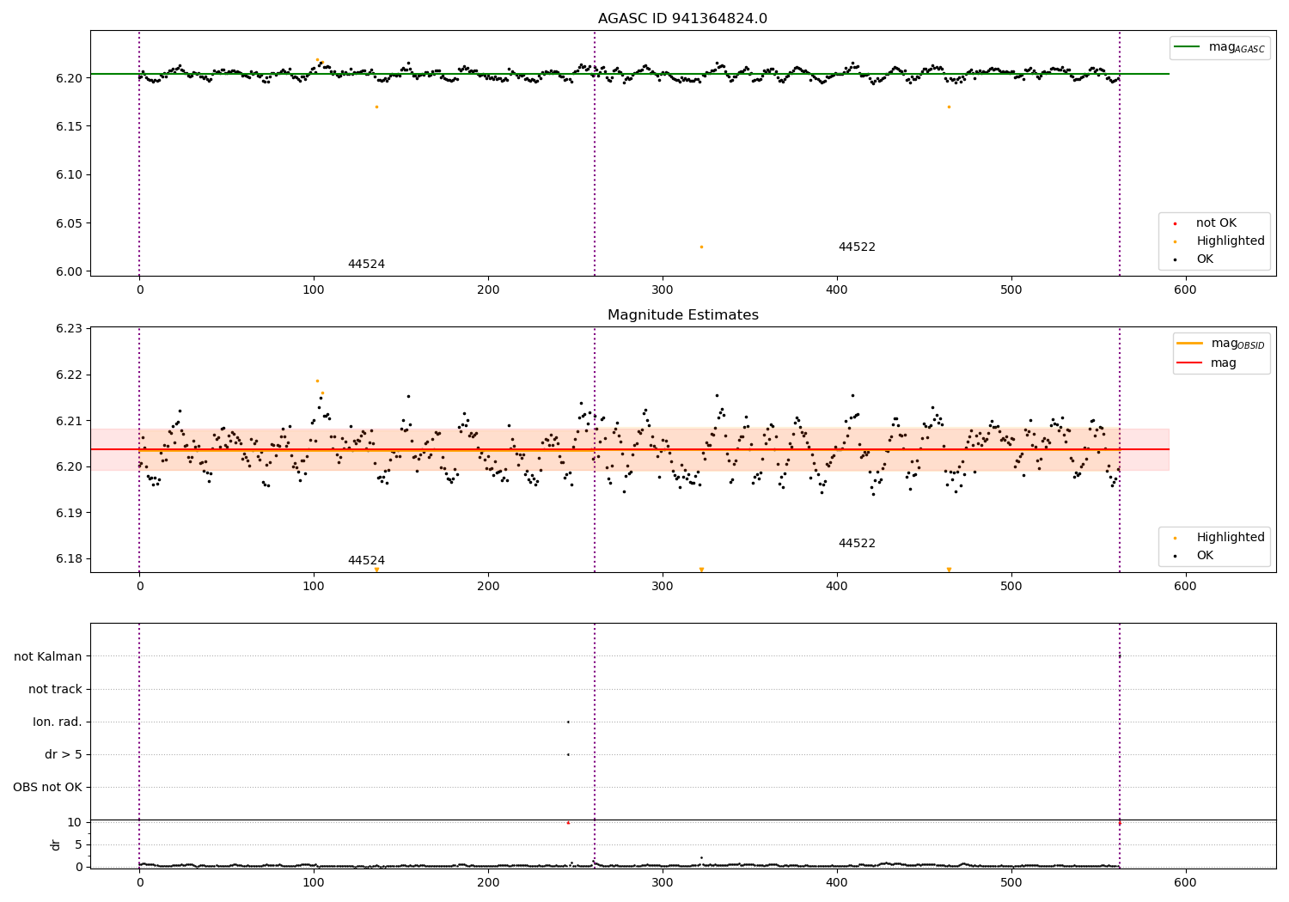
Task: Click the 6.15 y-axis tick in AGASC plot
Action: point(69,126)
